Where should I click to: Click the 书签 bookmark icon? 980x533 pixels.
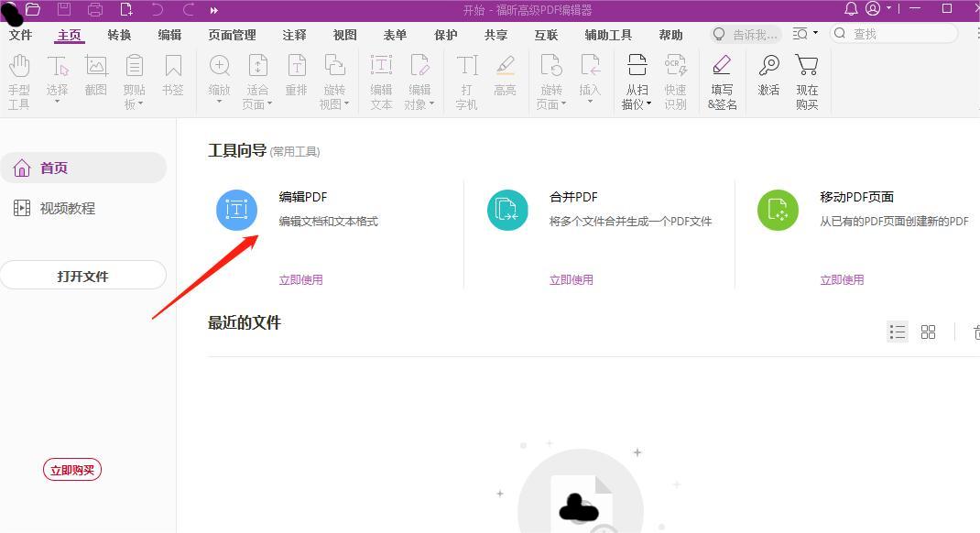click(173, 67)
